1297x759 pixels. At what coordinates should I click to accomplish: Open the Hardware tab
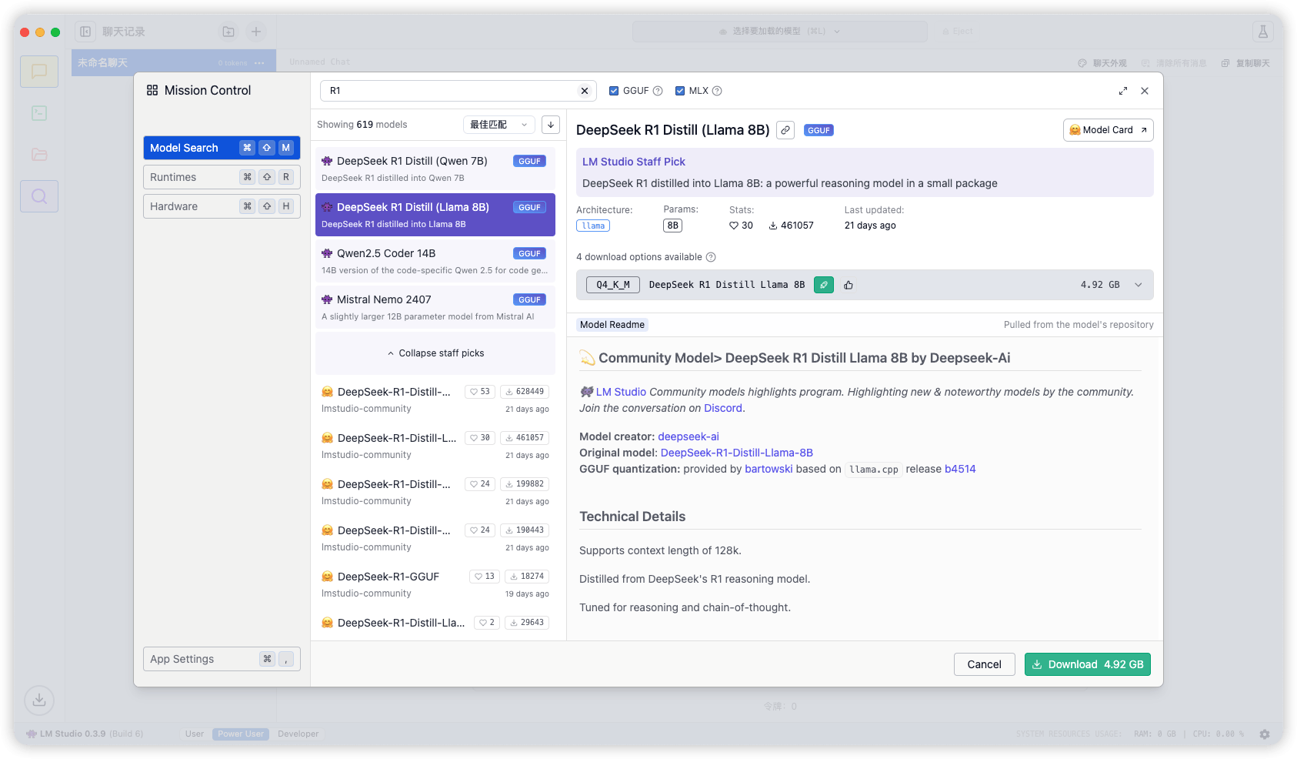tap(222, 206)
